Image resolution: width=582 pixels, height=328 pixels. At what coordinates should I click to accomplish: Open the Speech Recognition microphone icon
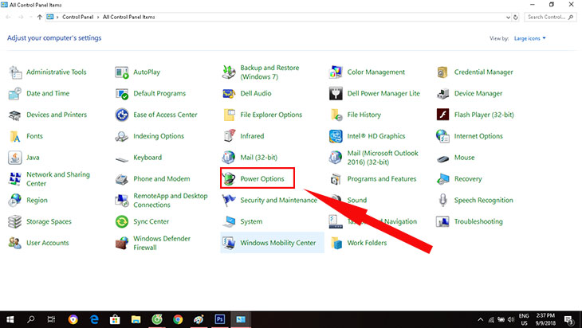tap(442, 200)
